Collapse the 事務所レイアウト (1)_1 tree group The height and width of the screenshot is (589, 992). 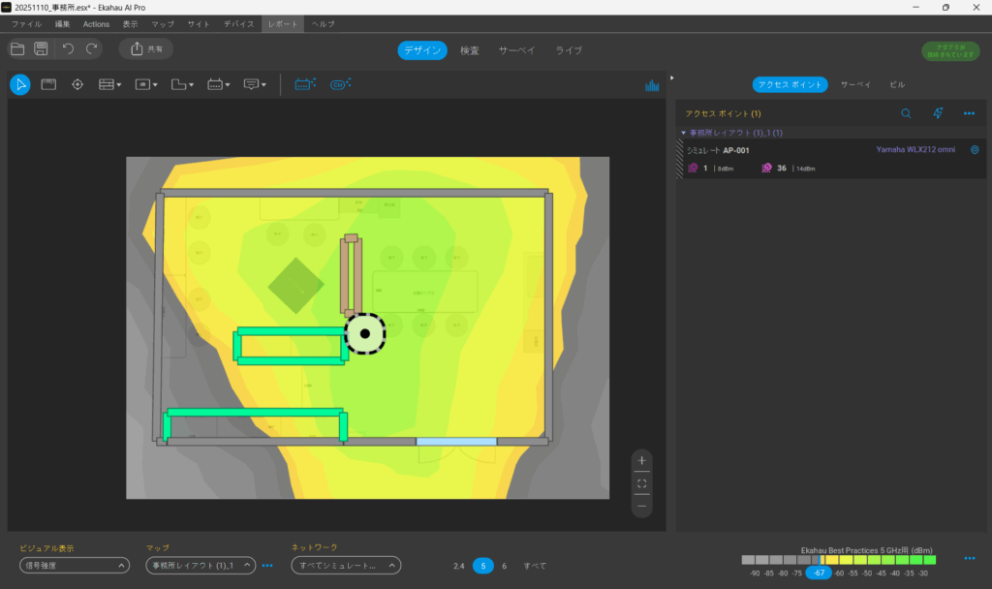pos(683,133)
